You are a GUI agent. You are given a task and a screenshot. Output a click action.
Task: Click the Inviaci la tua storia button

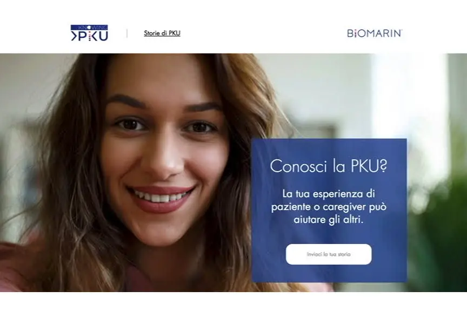tap(329, 254)
